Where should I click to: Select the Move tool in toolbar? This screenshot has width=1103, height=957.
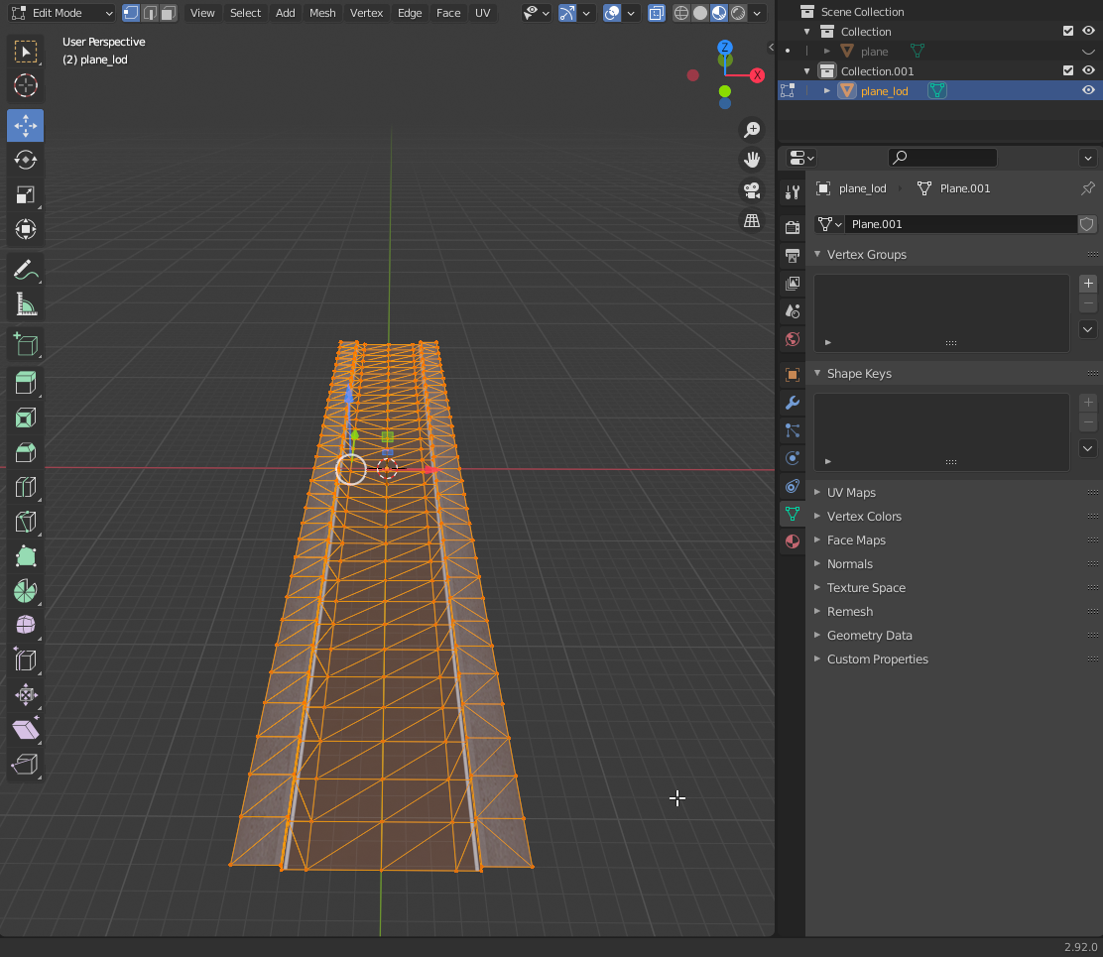point(26,126)
